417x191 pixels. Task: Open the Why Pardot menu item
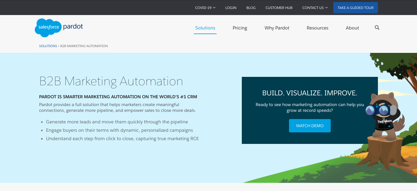coord(277,28)
